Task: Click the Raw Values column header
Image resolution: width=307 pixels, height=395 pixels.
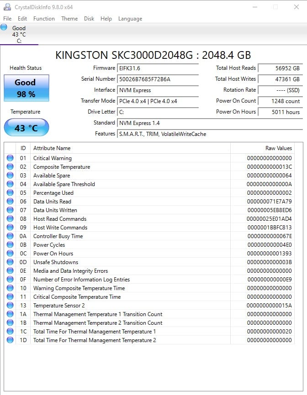Action: tap(262, 148)
